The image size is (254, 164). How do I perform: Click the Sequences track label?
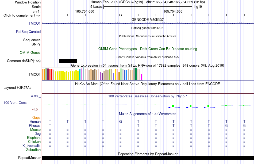click(32, 40)
